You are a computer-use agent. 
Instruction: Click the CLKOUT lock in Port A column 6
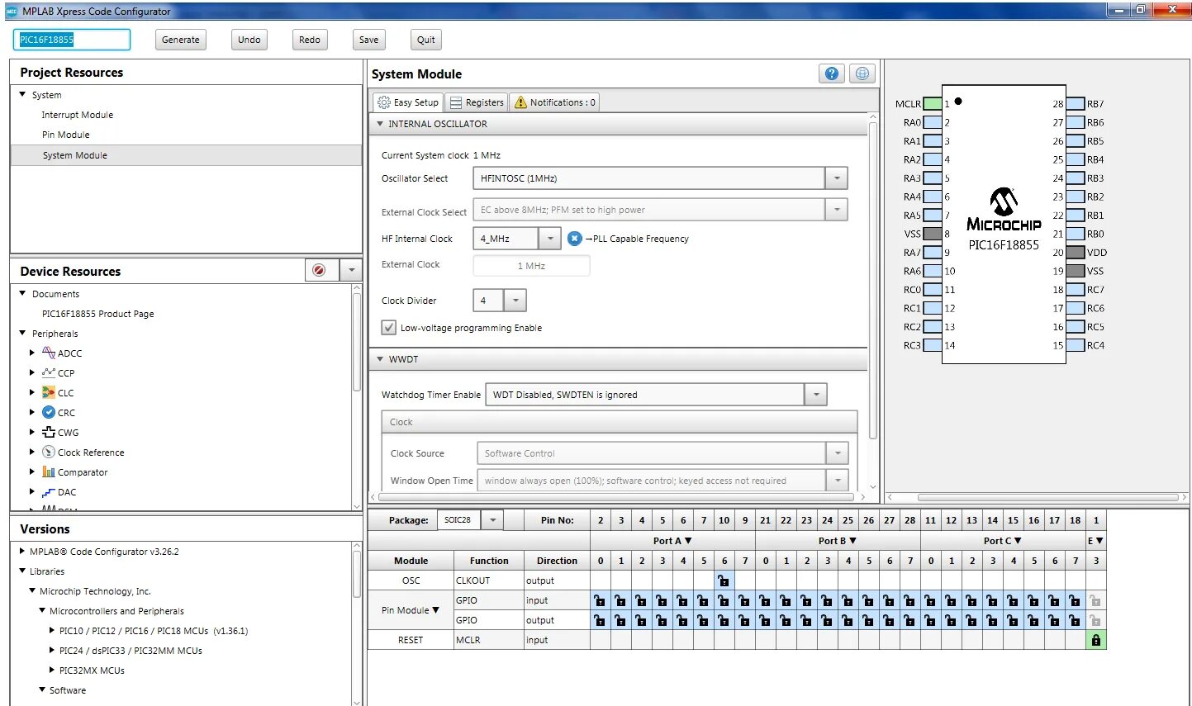[x=724, y=580]
